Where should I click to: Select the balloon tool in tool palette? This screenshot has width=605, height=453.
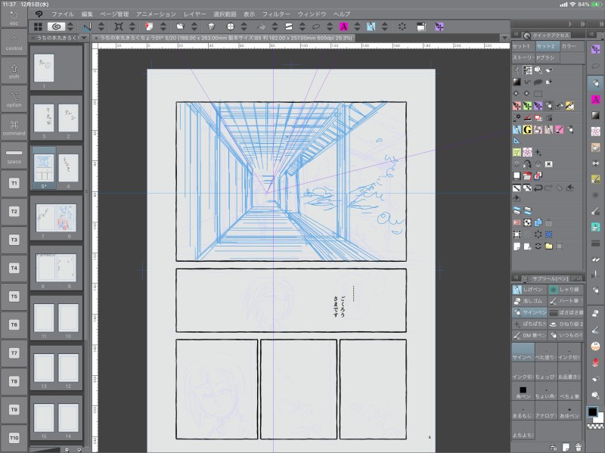pos(595,66)
